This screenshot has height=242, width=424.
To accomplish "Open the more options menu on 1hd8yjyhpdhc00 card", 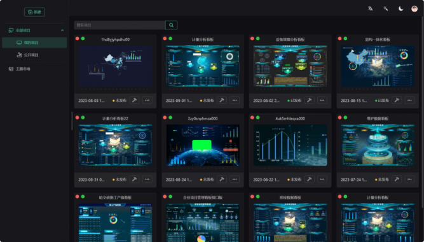I will click(147, 100).
